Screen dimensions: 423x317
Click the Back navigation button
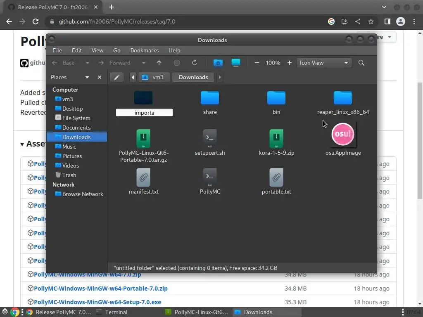pos(64,63)
